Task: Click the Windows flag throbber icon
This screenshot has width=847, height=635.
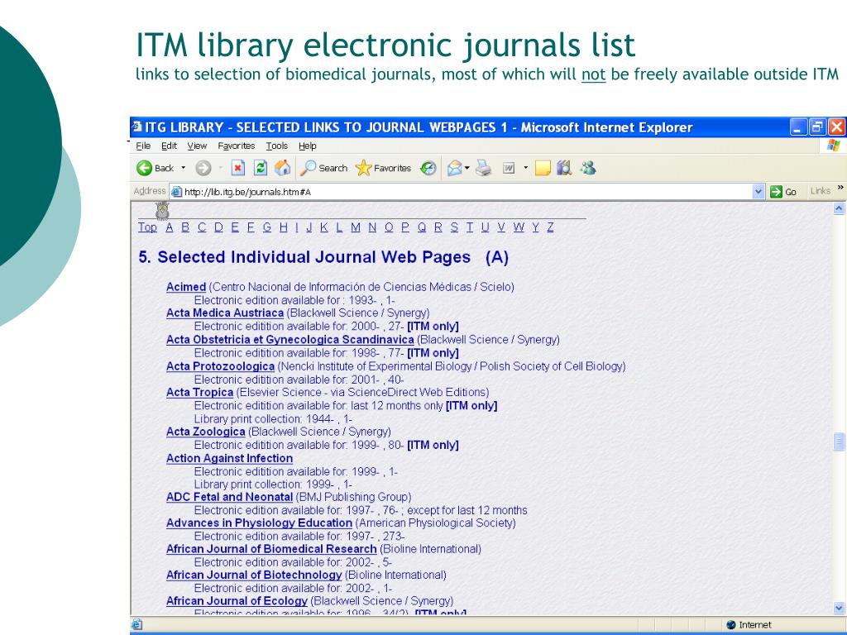Action: (x=834, y=145)
